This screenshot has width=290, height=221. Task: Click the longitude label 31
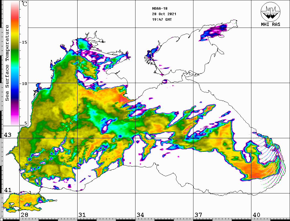pos(82,215)
